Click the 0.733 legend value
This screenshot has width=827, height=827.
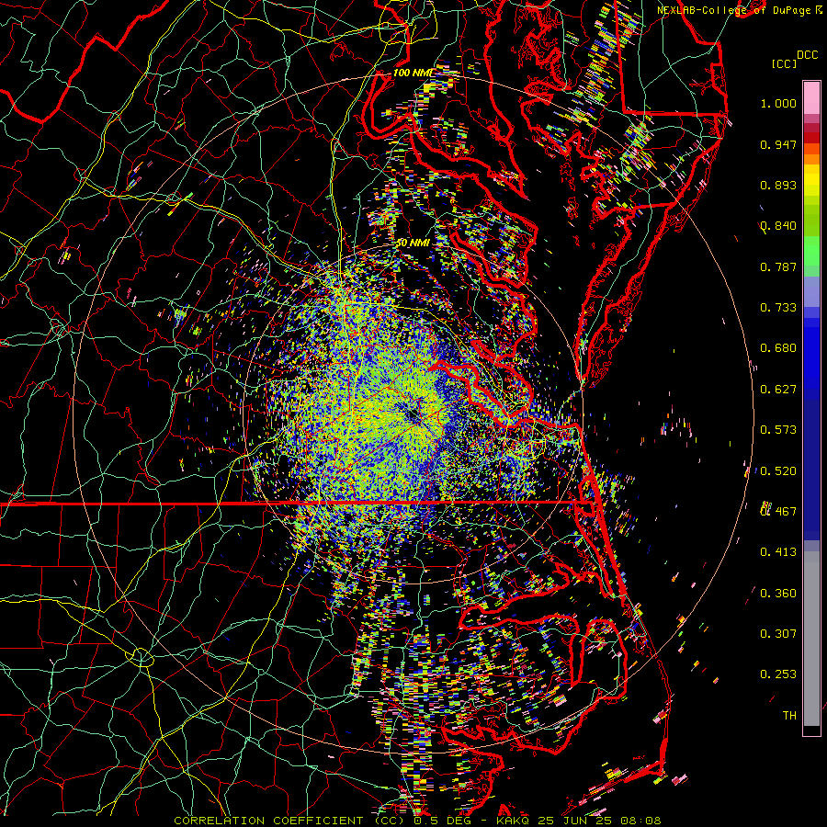[x=778, y=308]
